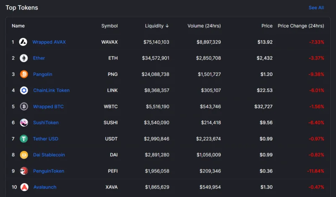Click the Wrapped BTC token logo

click(24, 106)
